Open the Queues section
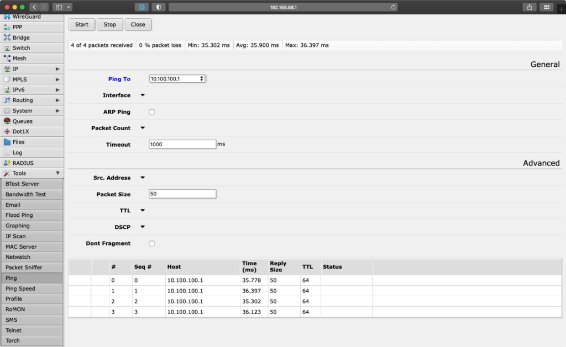This screenshot has height=347, width=566. point(22,121)
